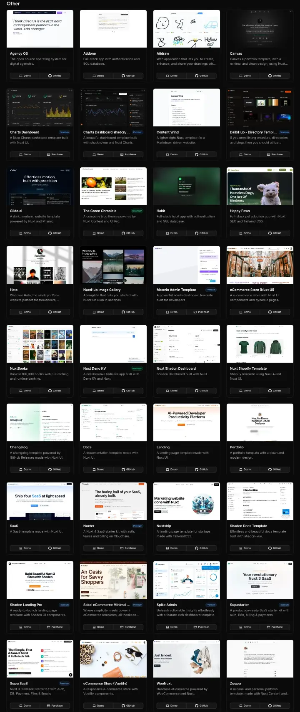This screenshot has width=300, height=712.
Task: Click the Glide.ai card title
Action: pyautogui.click(x=16, y=211)
